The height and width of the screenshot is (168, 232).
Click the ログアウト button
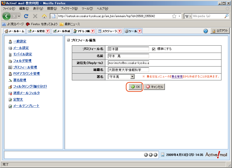tap(220, 31)
